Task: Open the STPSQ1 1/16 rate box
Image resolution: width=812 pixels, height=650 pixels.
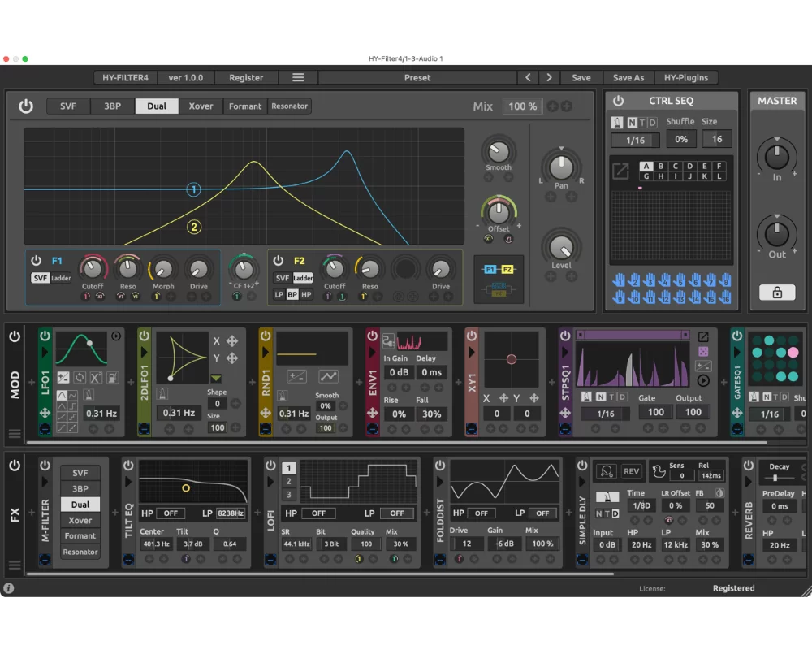Action: 606,414
